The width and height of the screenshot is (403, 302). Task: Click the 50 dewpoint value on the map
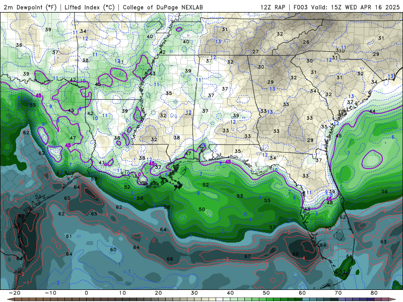point(202,209)
